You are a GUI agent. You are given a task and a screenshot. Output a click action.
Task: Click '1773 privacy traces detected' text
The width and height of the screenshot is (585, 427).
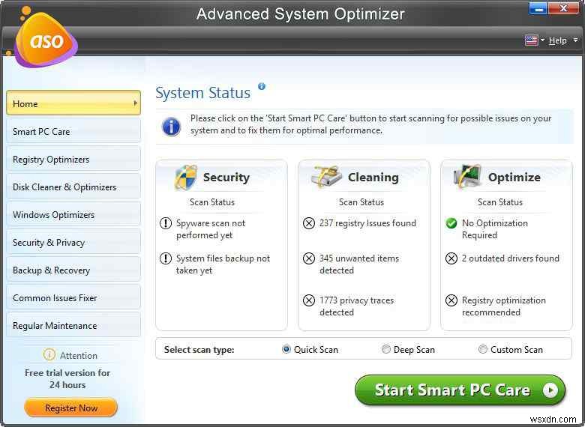point(357,306)
